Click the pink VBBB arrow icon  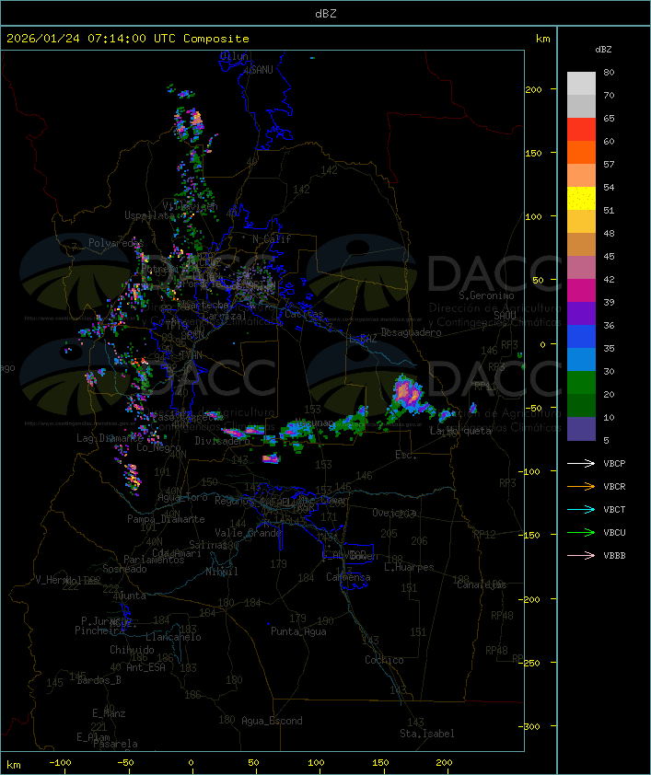(582, 556)
